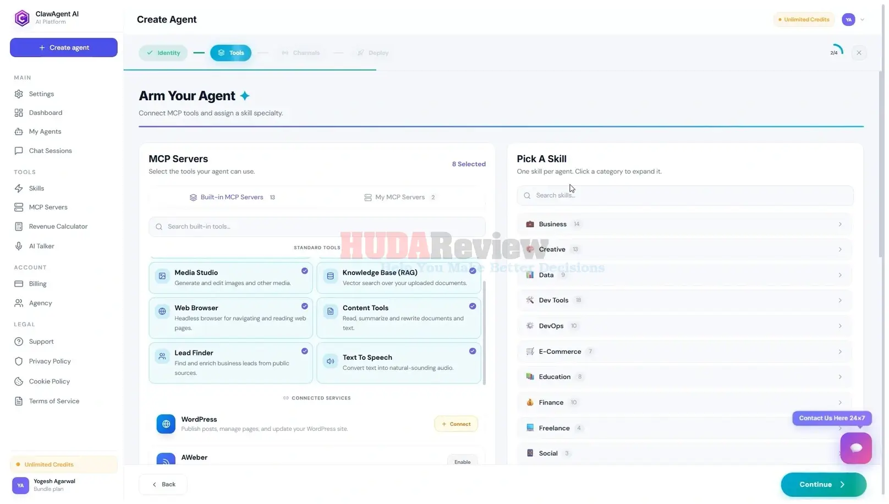The image size is (889, 504).
Task: Expand the Education skill category
Action: coord(684,377)
